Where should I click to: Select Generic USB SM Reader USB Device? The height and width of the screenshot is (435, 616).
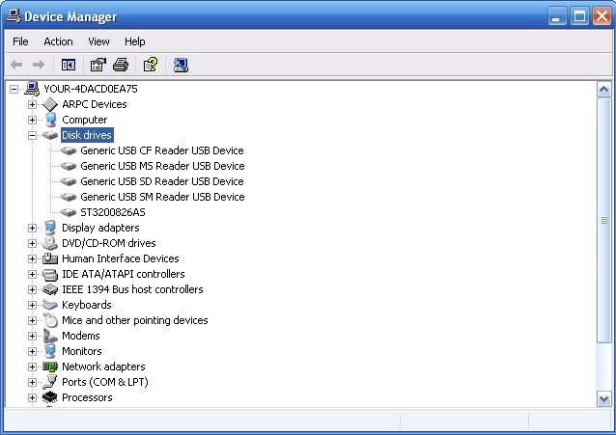coord(162,197)
